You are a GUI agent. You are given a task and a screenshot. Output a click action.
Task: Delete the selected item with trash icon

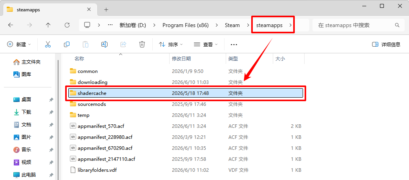(142, 45)
